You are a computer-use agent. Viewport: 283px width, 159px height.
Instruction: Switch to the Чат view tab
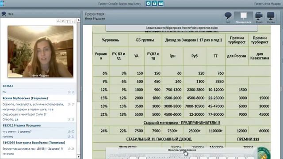(x=228, y=18)
